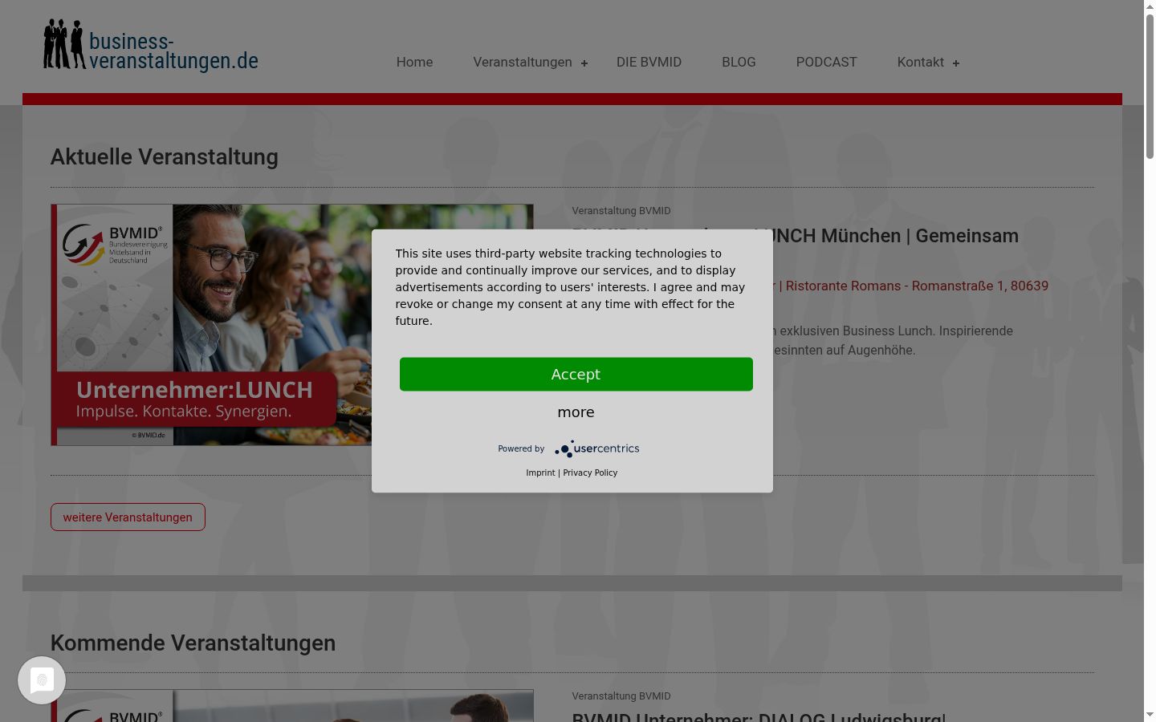Open the Unternehmer:LUNCH München event title
The image size is (1156, 722).
[x=896, y=236]
